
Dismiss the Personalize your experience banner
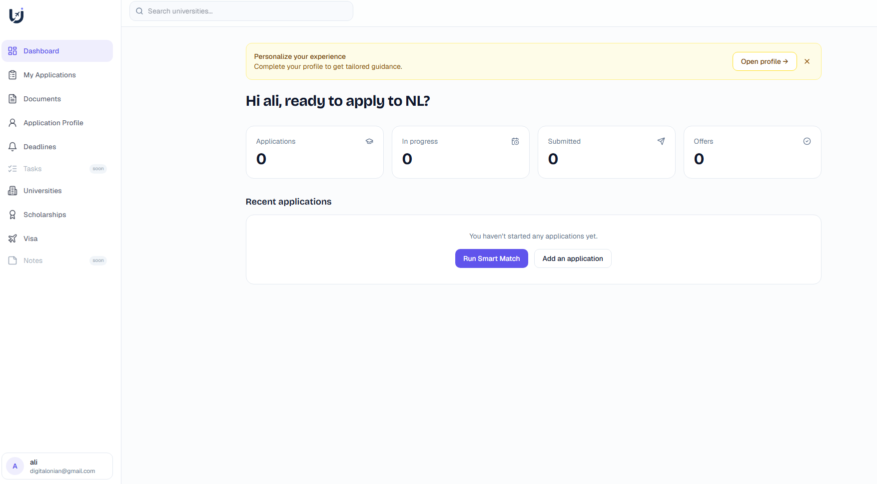coord(807,61)
